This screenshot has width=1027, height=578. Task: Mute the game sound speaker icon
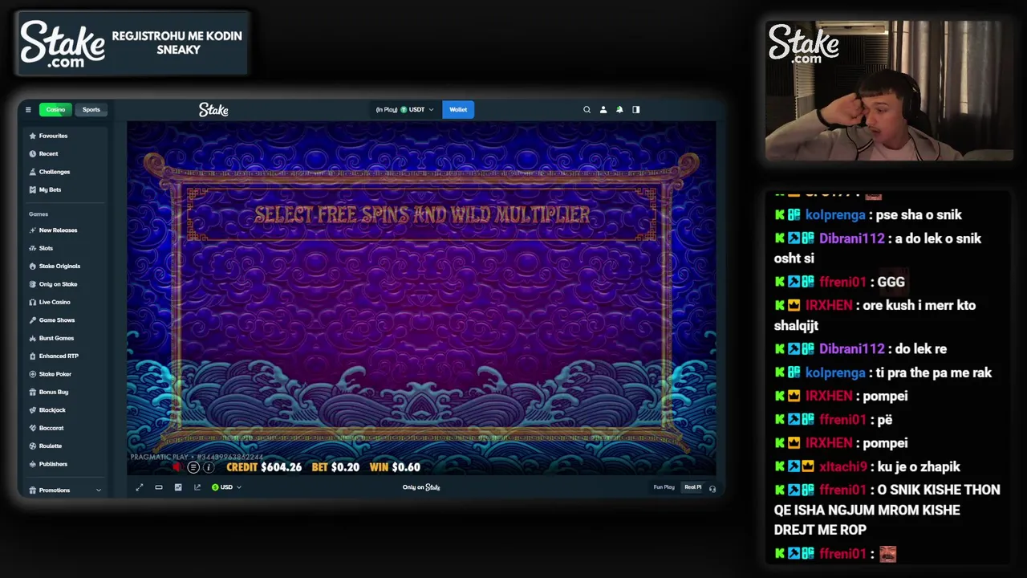177,467
